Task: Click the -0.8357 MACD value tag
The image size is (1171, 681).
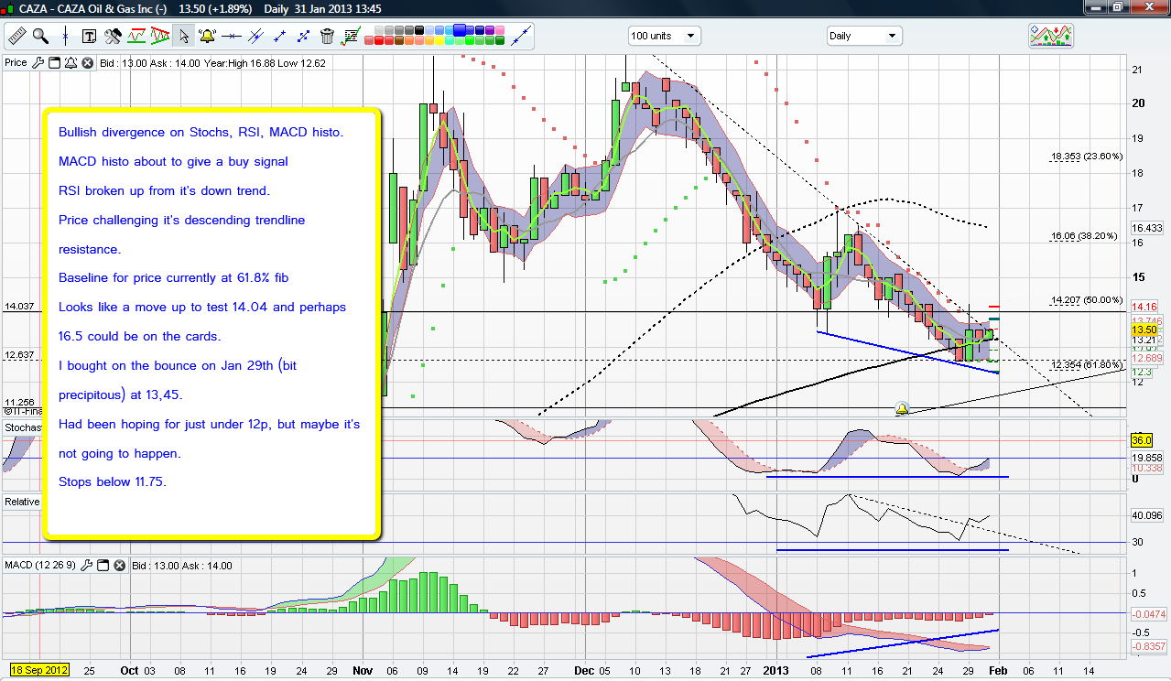Action: pos(1149,646)
